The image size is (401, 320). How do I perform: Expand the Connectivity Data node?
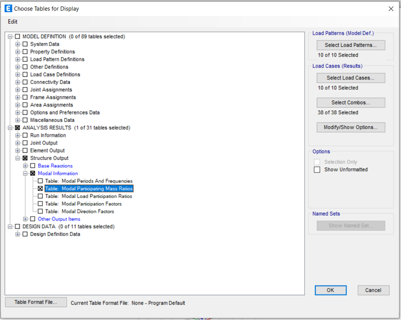pos(18,82)
